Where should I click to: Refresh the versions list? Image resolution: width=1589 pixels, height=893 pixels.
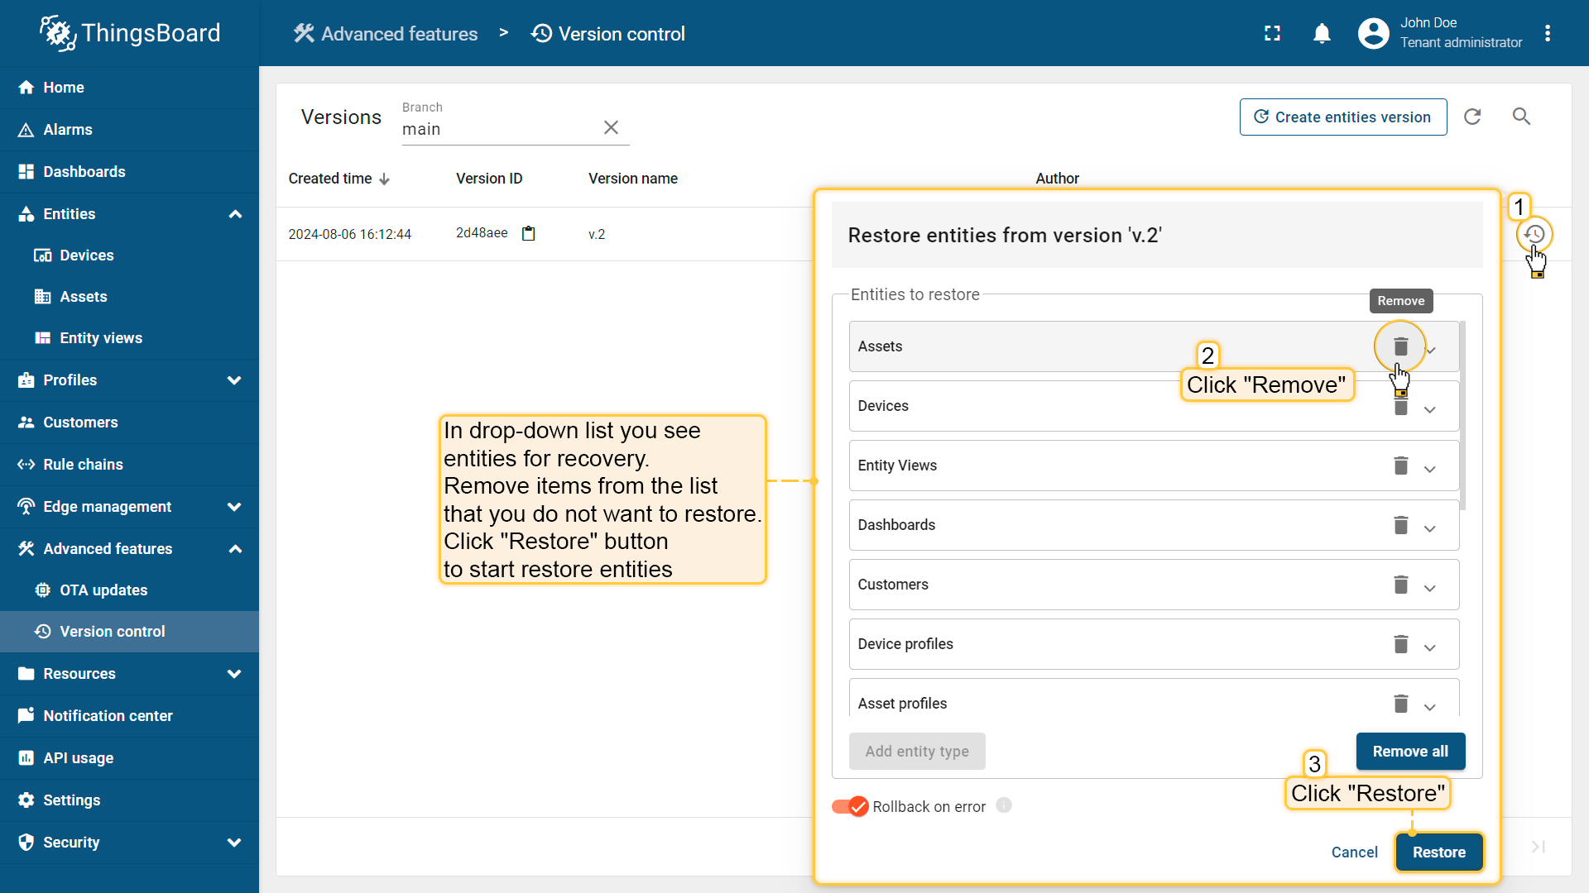point(1472,117)
